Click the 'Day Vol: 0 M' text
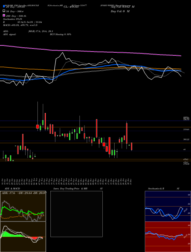The image size is (191, 252). tap(120, 11)
